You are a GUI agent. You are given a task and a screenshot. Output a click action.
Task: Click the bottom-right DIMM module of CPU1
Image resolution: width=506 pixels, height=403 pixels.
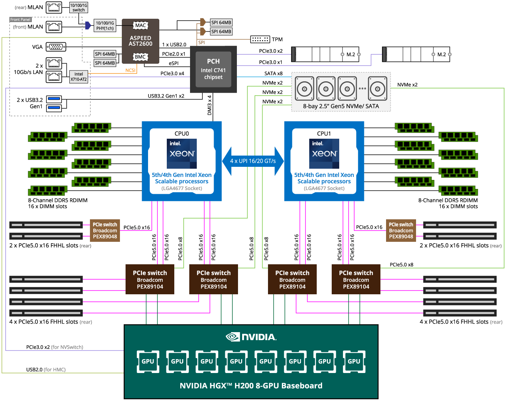click(458, 190)
